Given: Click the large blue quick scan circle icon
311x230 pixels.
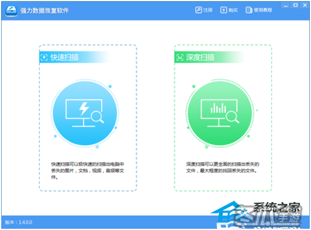Looking at the screenshot, I should click(x=85, y=113).
